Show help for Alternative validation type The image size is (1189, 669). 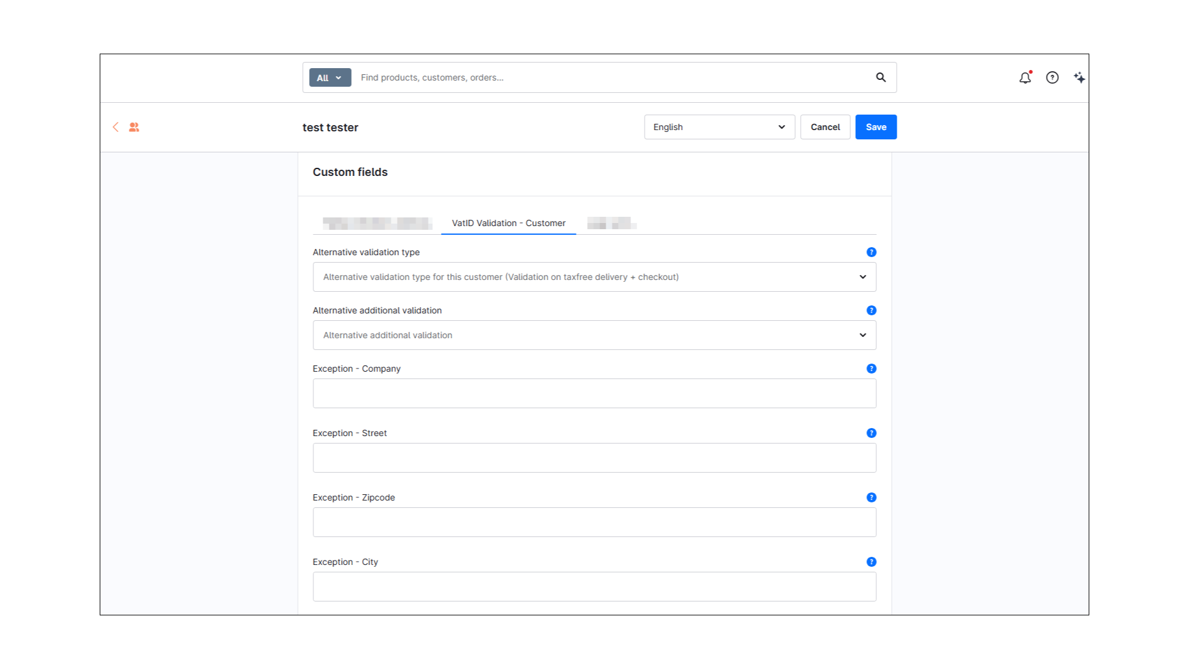click(871, 252)
